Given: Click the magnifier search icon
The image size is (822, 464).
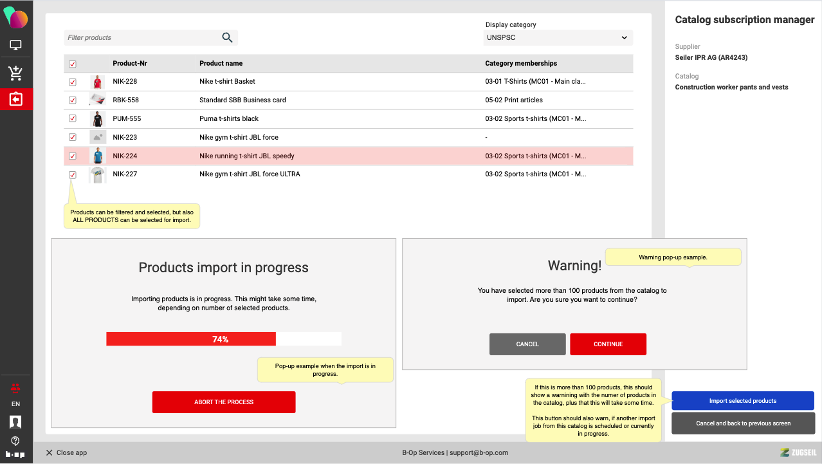Looking at the screenshot, I should coord(227,37).
